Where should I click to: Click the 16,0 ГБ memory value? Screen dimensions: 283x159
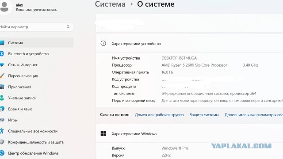click(167, 72)
